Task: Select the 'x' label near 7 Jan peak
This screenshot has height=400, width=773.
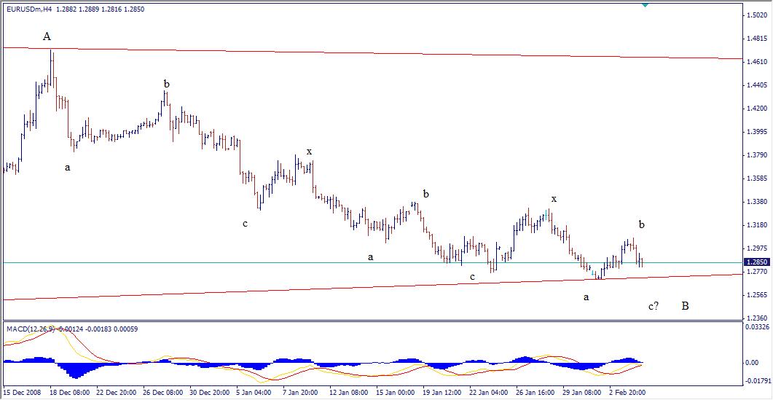Action: (x=309, y=152)
